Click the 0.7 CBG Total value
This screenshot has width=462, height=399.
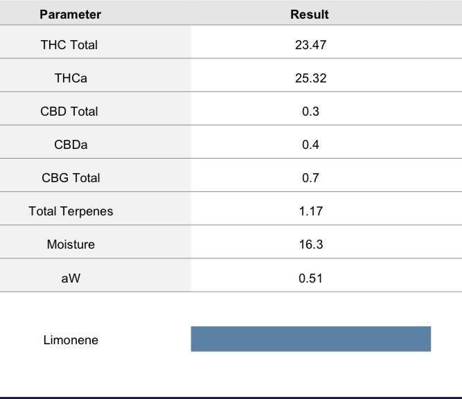(310, 178)
